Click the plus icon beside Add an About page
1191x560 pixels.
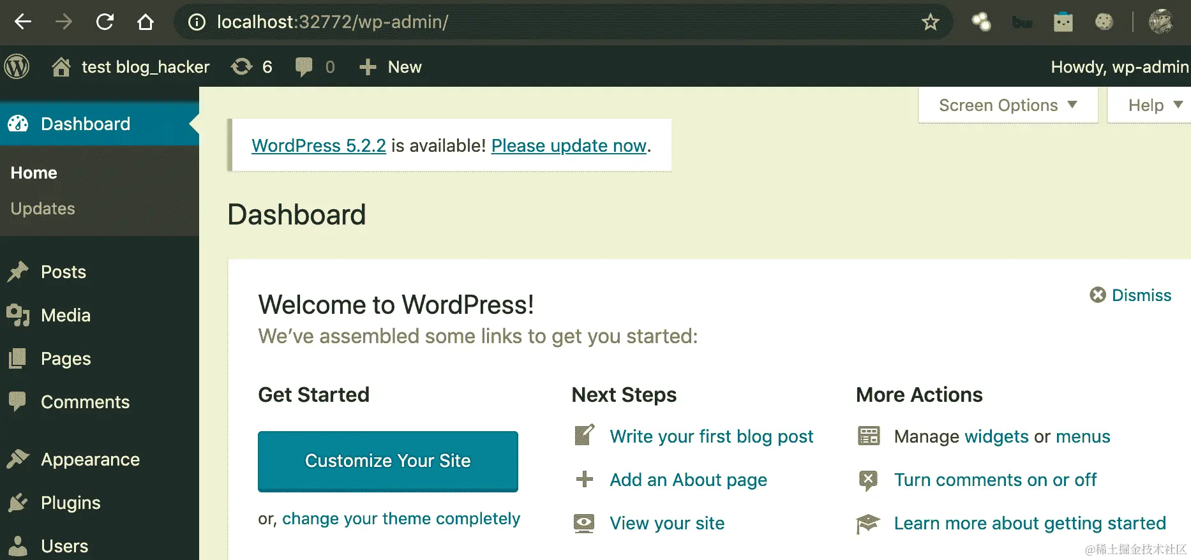[585, 479]
